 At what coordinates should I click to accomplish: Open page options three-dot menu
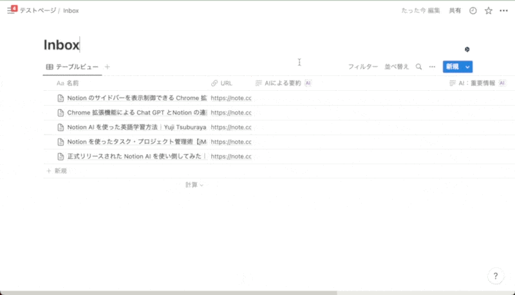[x=503, y=10]
